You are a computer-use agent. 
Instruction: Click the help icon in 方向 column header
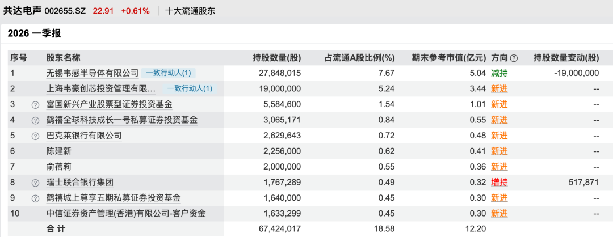pos(514,58)
